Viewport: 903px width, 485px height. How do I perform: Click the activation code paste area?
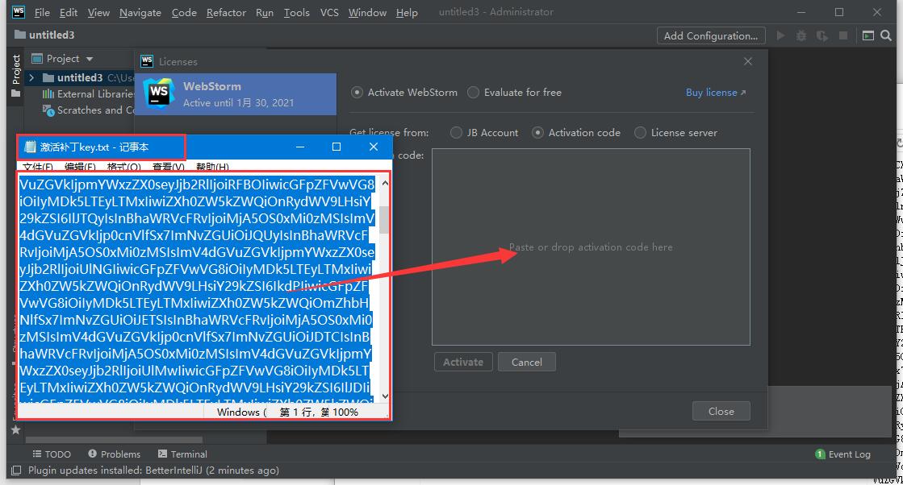[x=591, y=247]
